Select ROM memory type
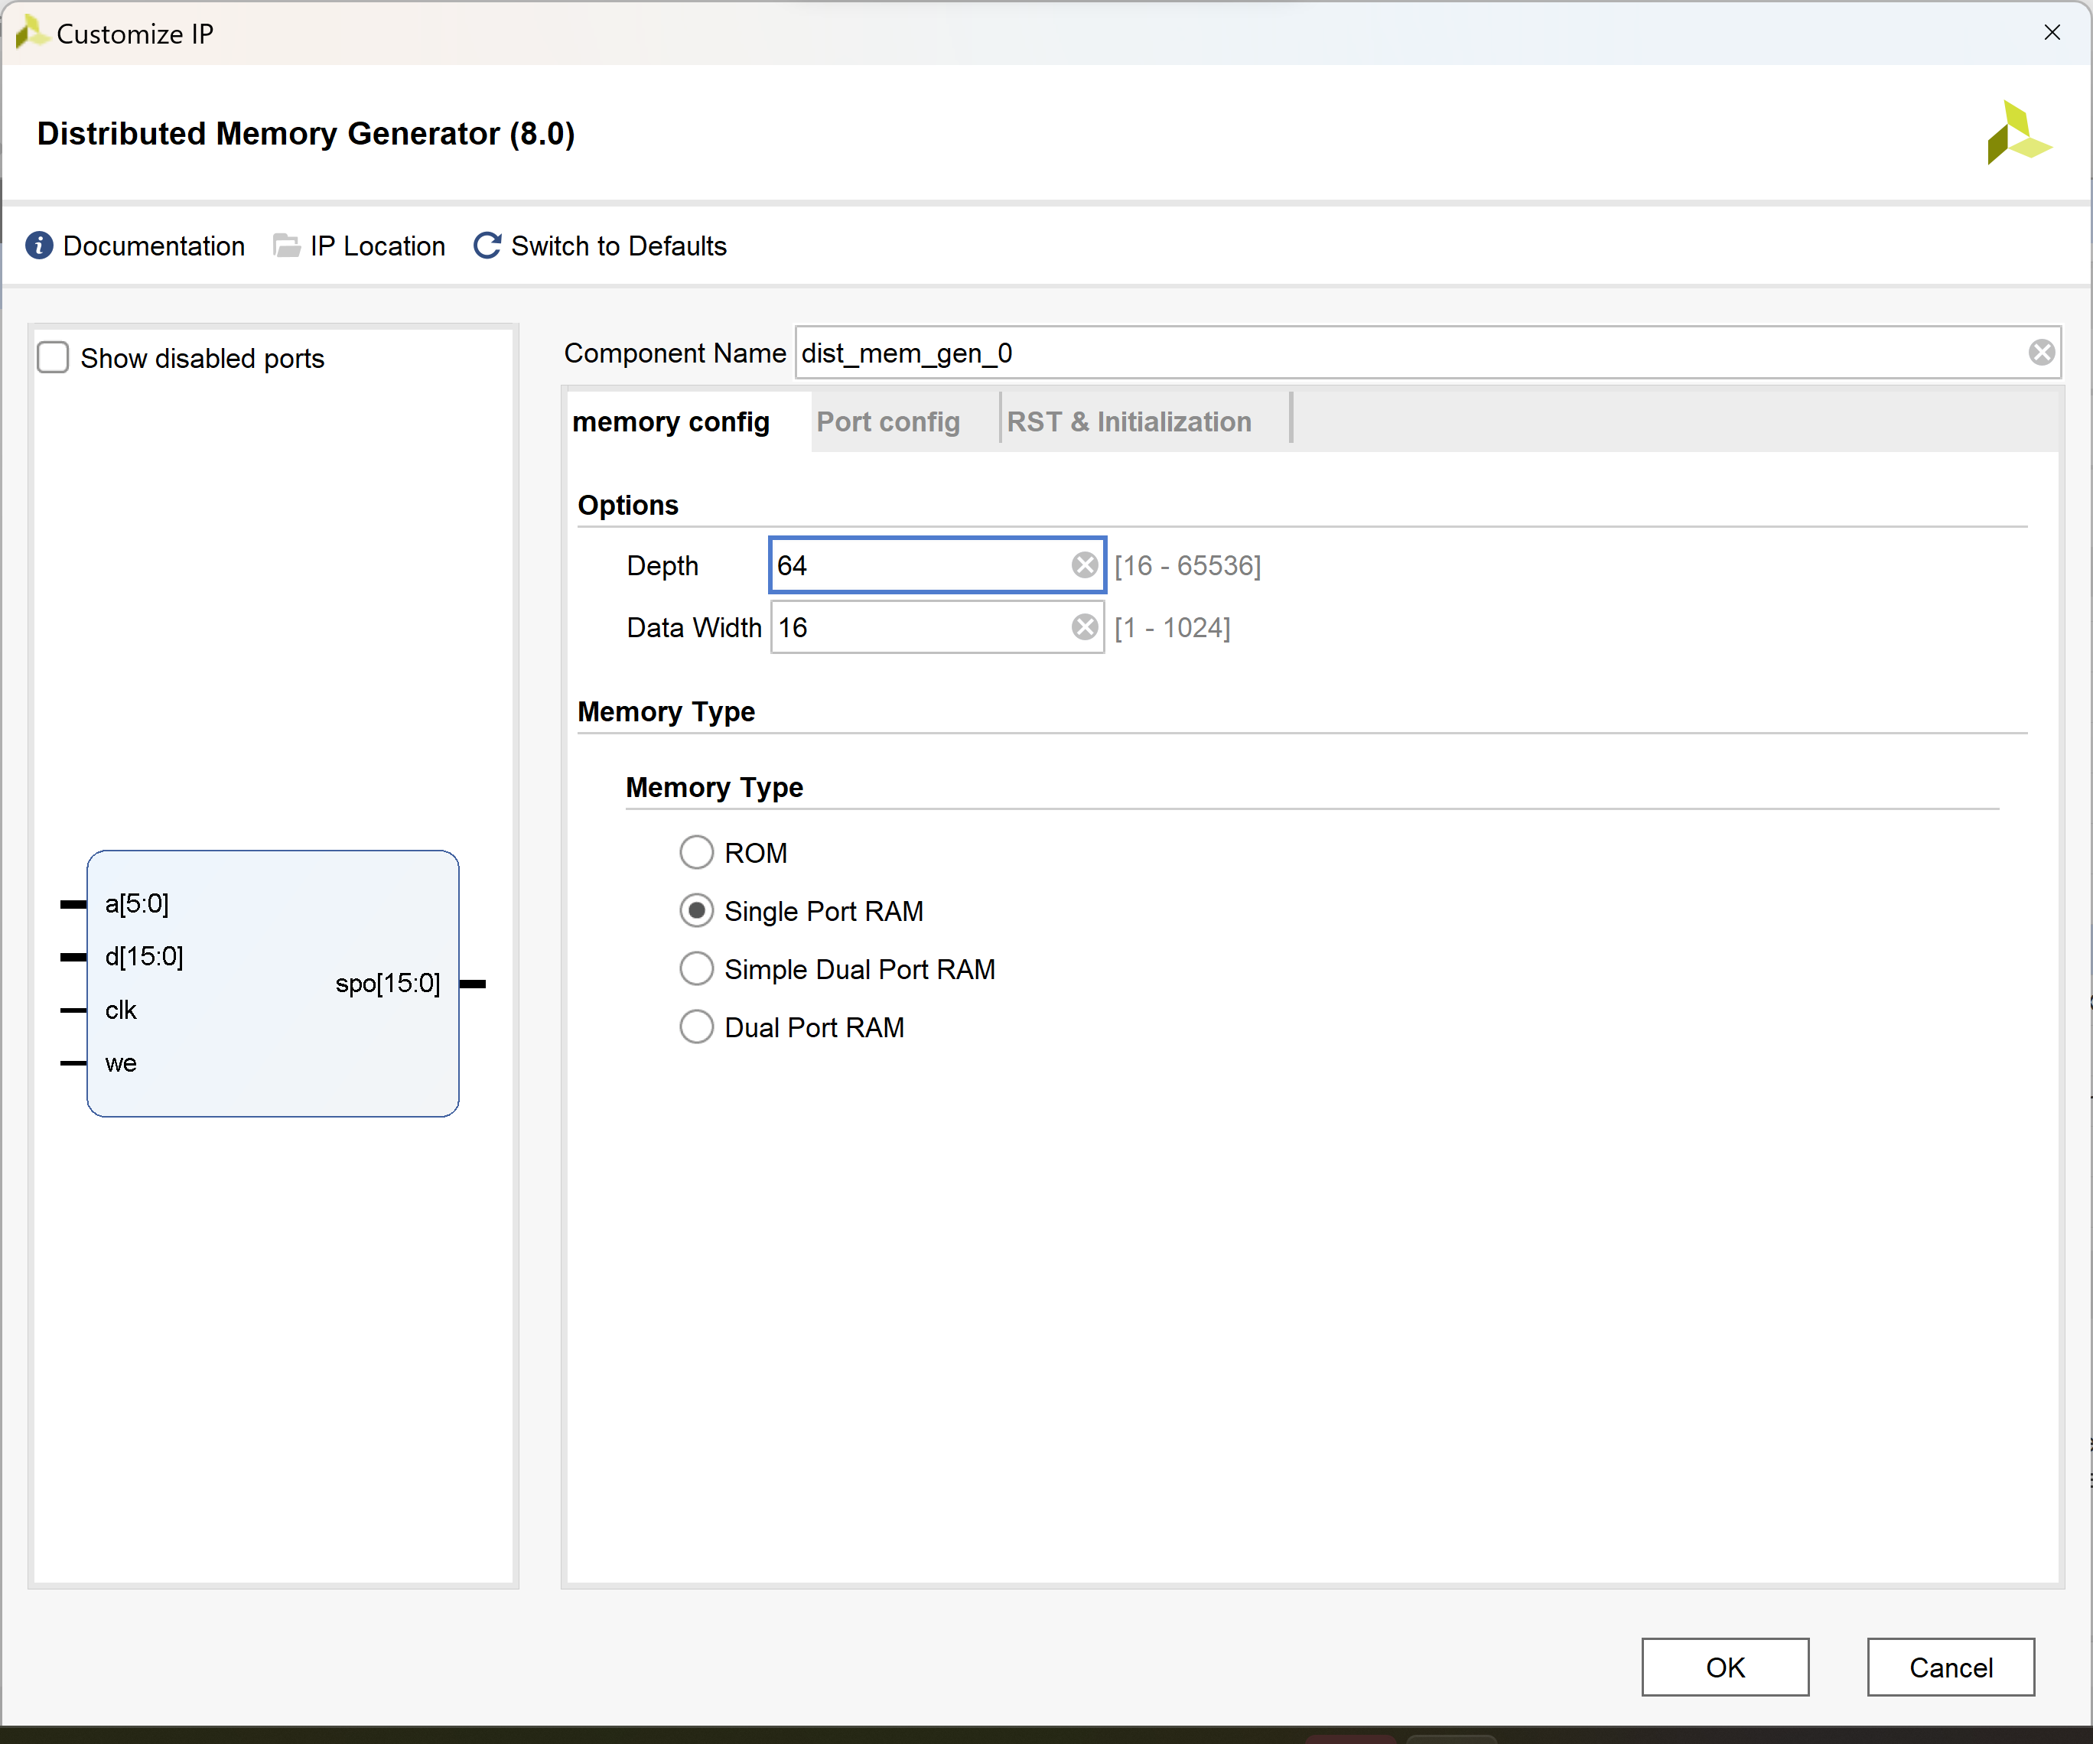The width and height of the screenshot is (2093, 1744). tap(695, 852)
